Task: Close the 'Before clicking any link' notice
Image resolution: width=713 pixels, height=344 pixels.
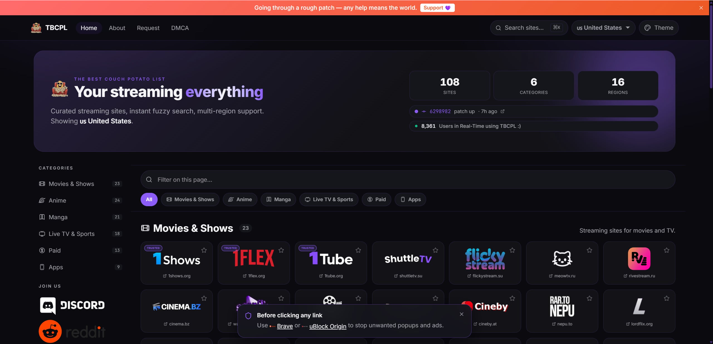Action: (462, 314)
